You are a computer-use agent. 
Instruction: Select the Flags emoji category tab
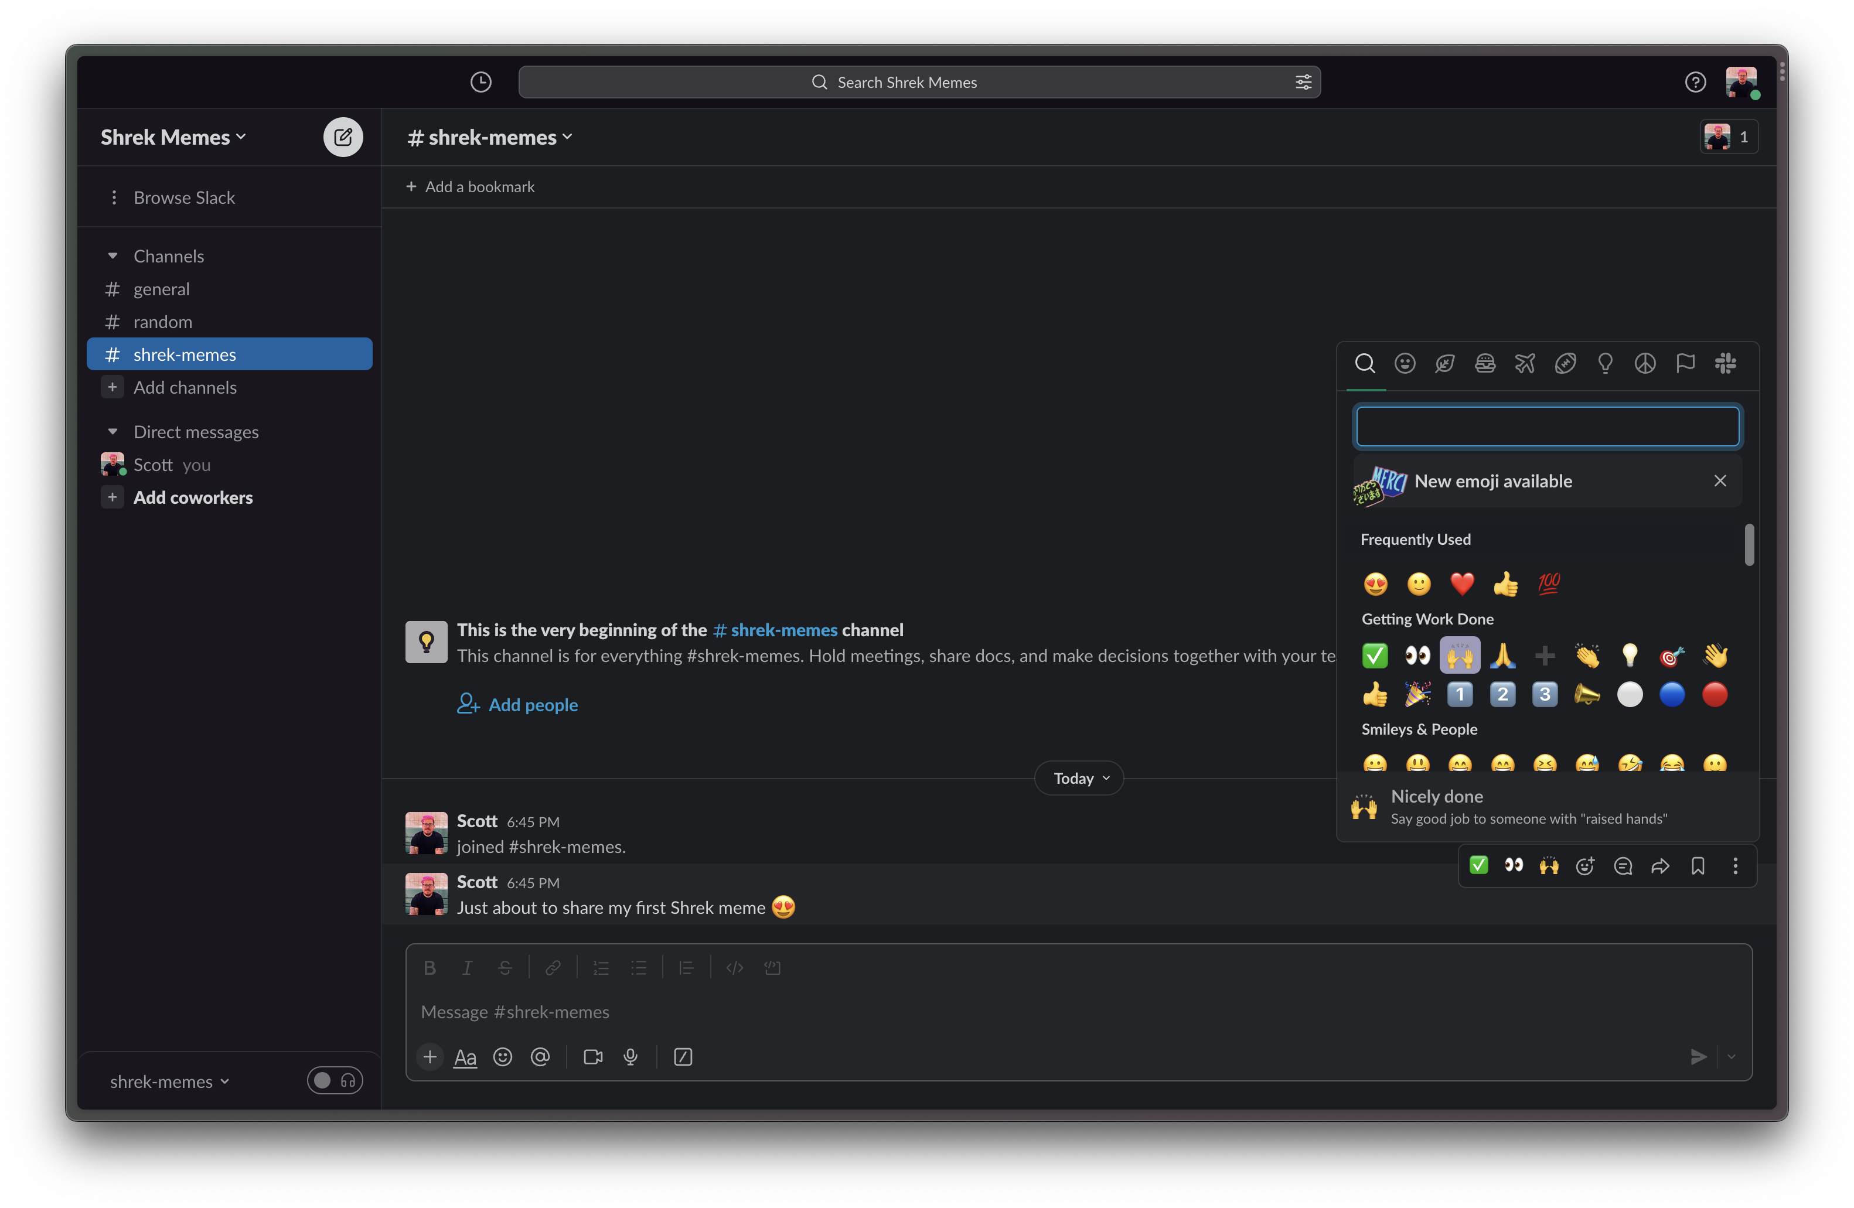pyautogui.click(x=1685, y=363)
